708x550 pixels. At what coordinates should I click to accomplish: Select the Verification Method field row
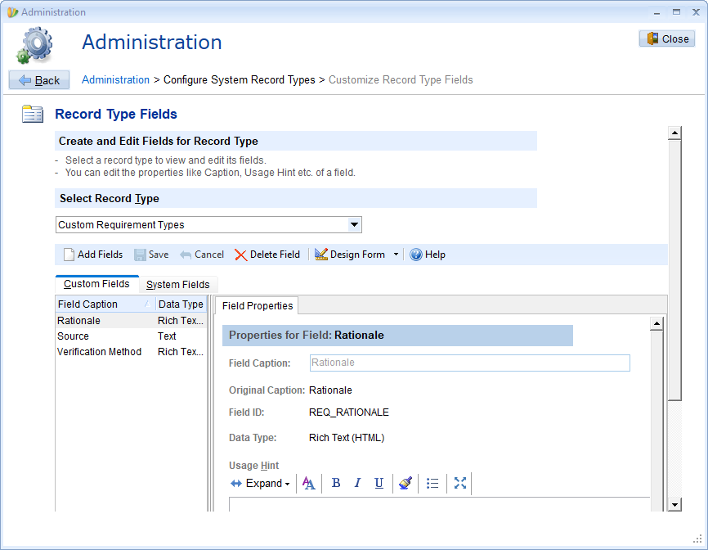coord(131,352)
